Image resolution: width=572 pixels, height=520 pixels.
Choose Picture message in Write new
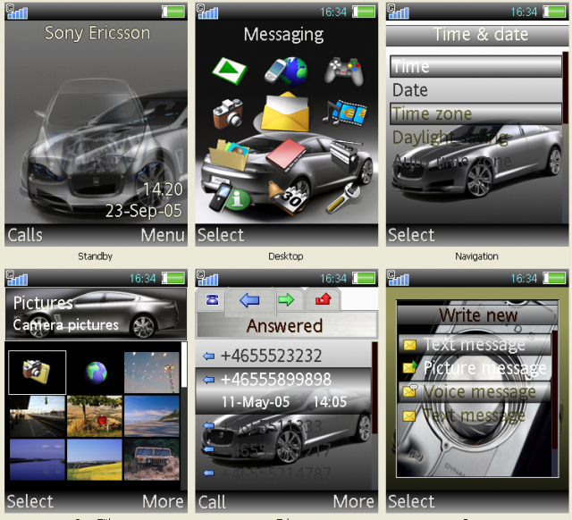pos(475,367)
